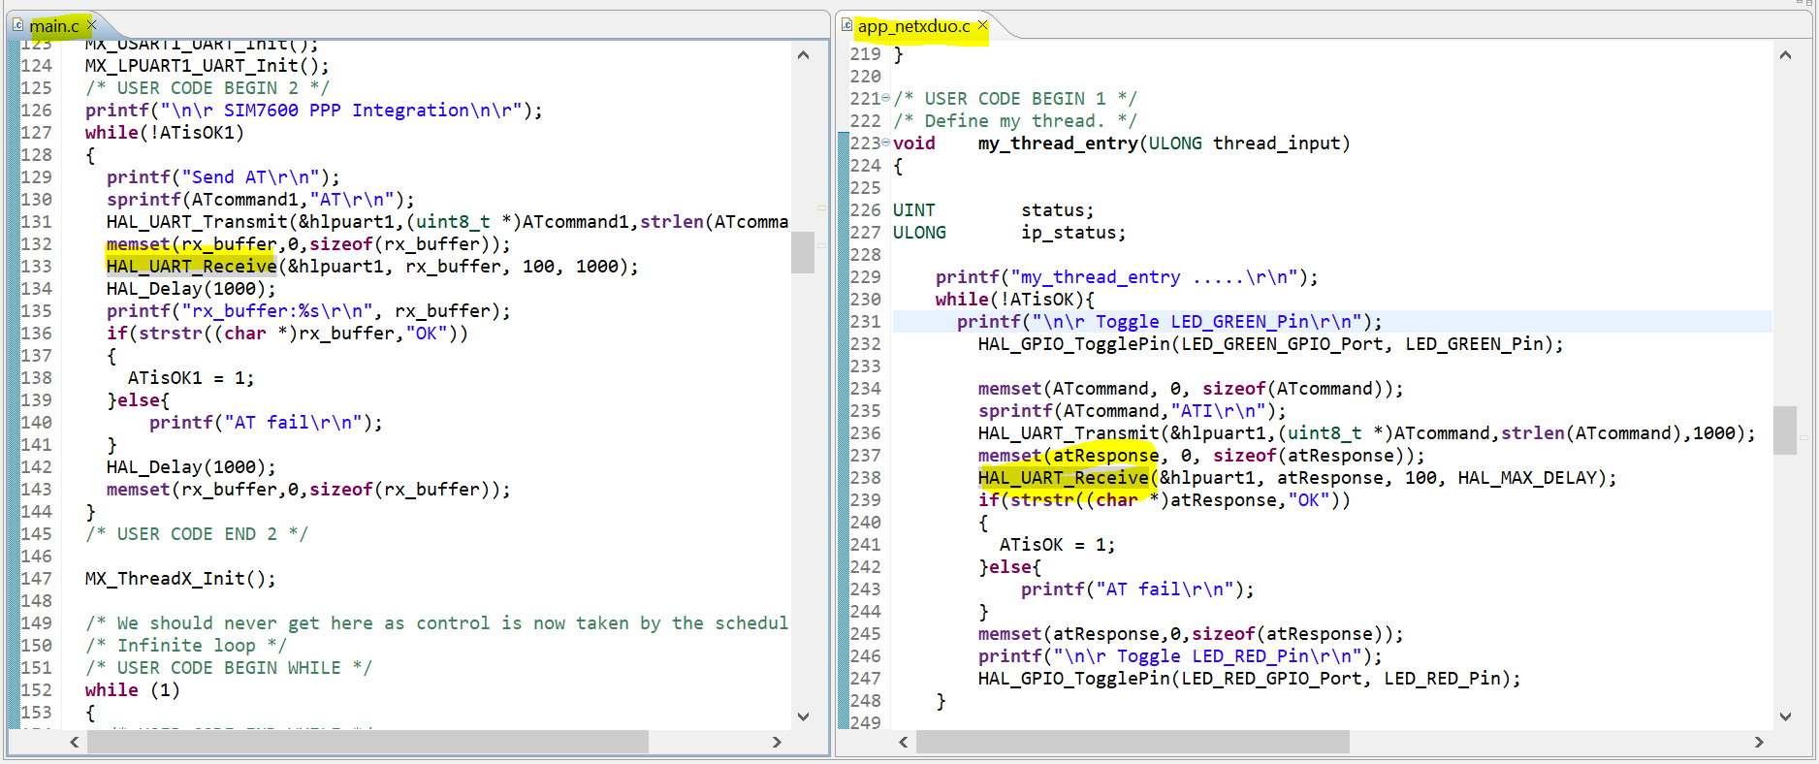
Task: Click the main.c file icon
Action: pos(17,25)
